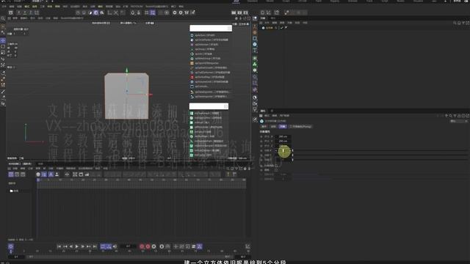Toggle X axis lock in top toolbar
Viewport: 470px width, 264px height.
[x=19, y=12]
